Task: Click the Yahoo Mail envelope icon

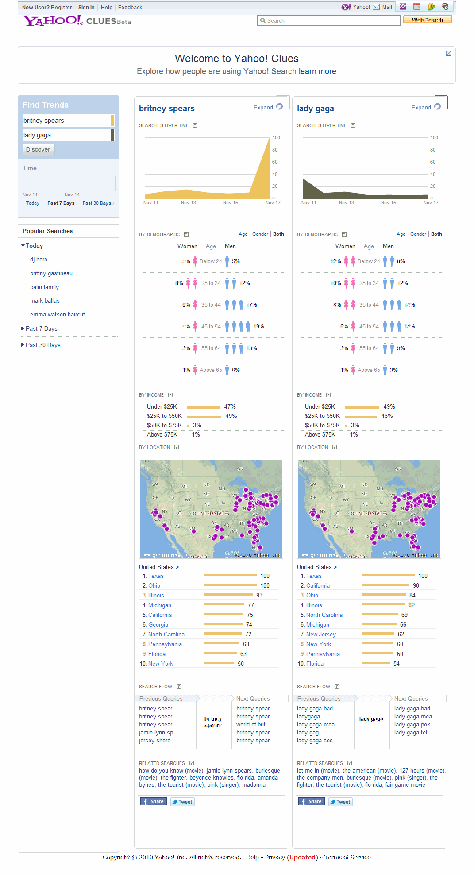Action: coord(376,7)
